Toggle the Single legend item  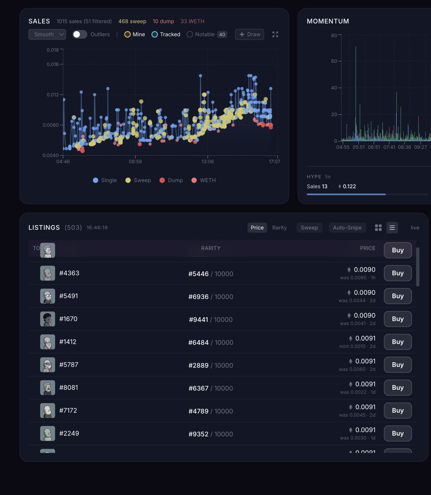pyautogui.click(x=105, y=180)
